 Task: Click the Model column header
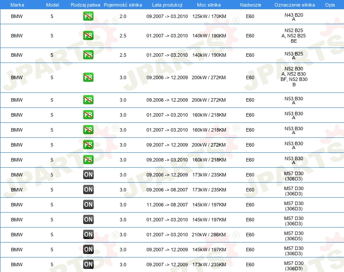click(x=52, y=5)
